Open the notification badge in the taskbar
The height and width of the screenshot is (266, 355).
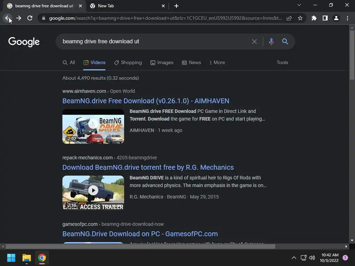tap(345, 258)
